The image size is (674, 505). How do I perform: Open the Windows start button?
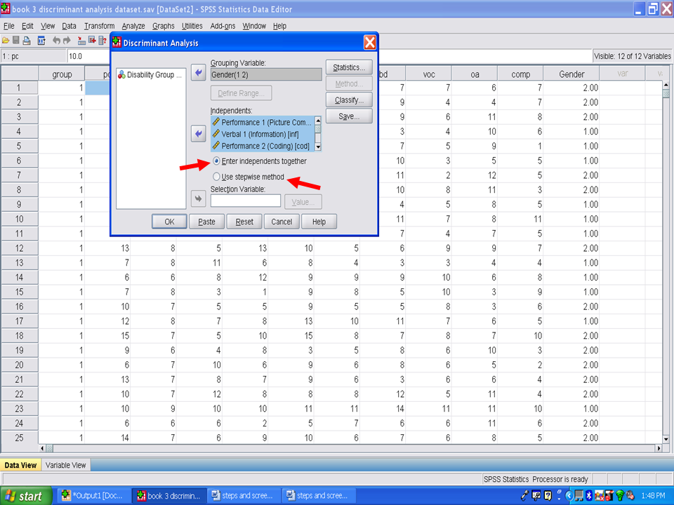click(25, 496)
